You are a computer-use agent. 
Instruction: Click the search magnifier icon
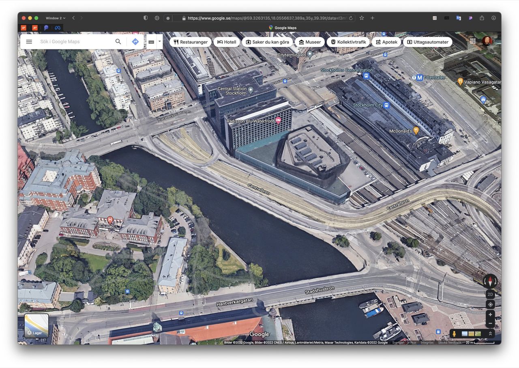point(118,42)
